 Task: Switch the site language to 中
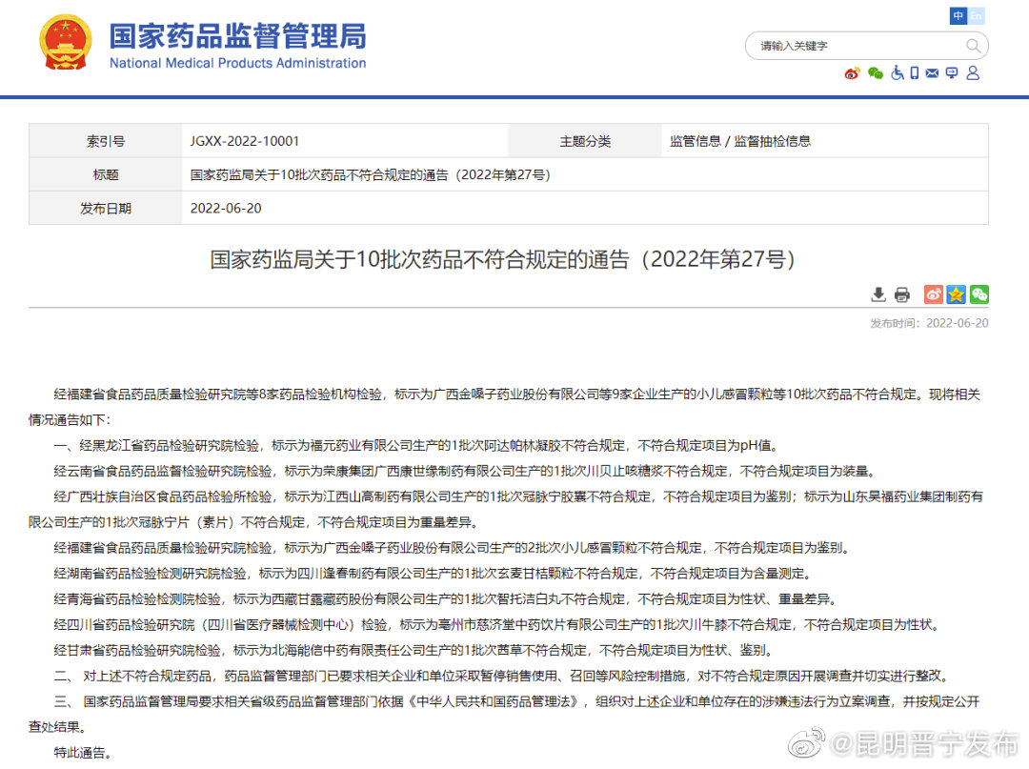point(958,15)
